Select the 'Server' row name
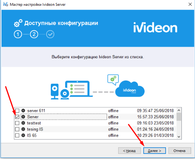The width and height of the screenshot is (195, 159). [x=33, y=117]
